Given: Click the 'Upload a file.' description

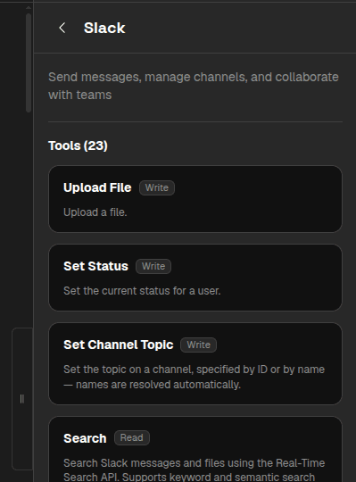Looking at the screenshot, I should pos(95,212).
